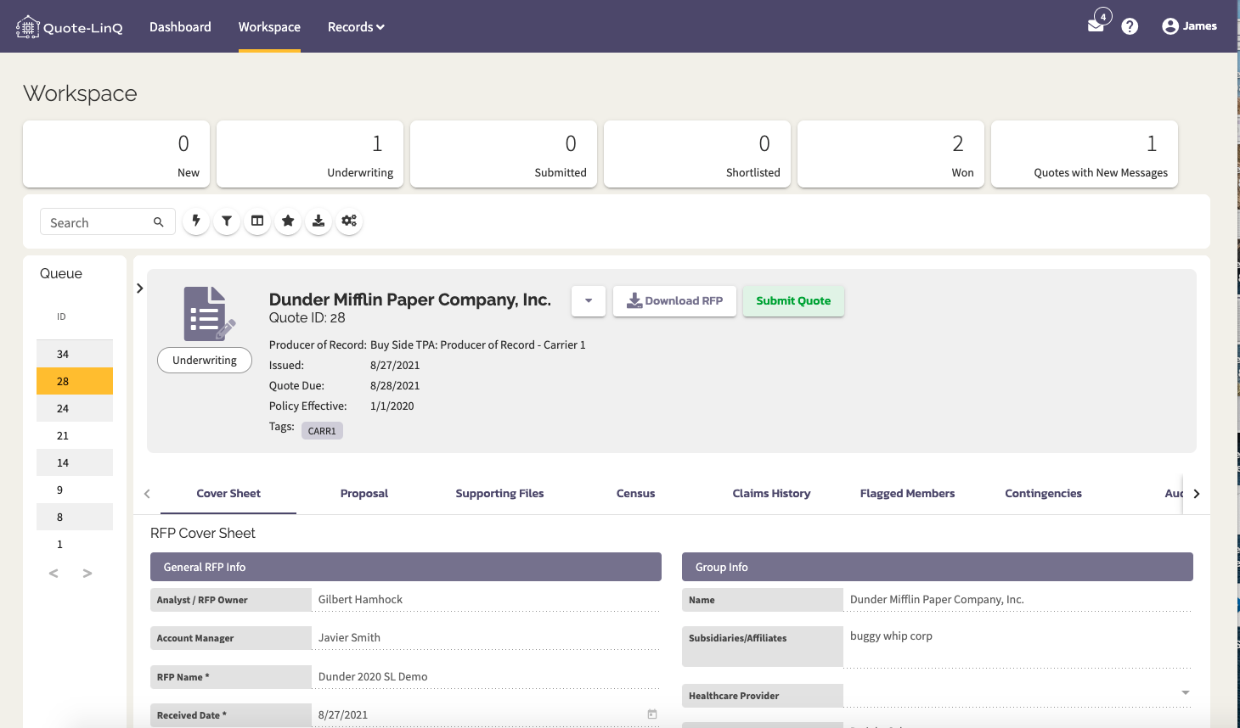Viewport: 1240px width, 728px height.
Task: Open the messages inbox envelope icon
Action: click(1096, 25)
